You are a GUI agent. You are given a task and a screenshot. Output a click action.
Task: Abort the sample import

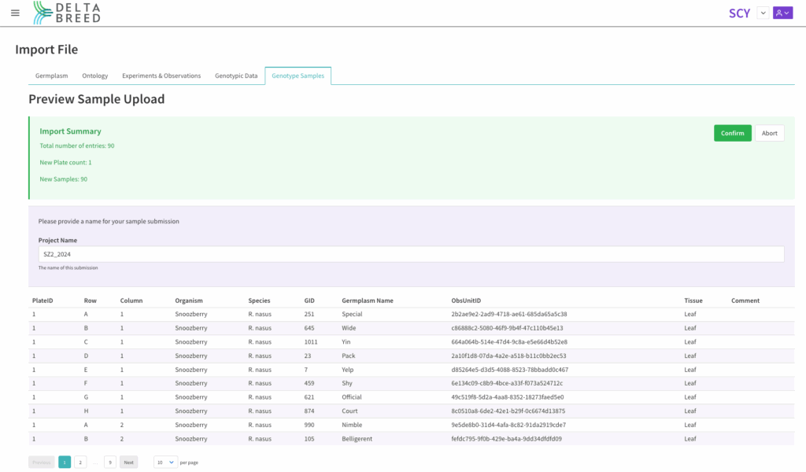(770, 133)
